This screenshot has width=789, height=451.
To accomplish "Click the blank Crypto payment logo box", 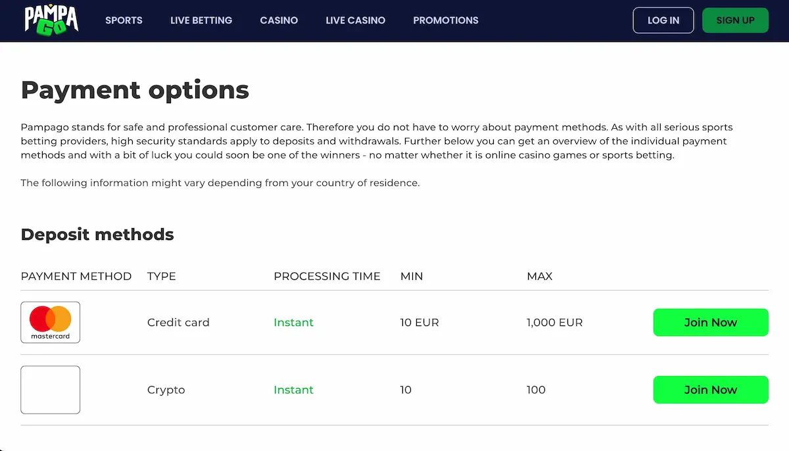I will (x=51, y=390).
